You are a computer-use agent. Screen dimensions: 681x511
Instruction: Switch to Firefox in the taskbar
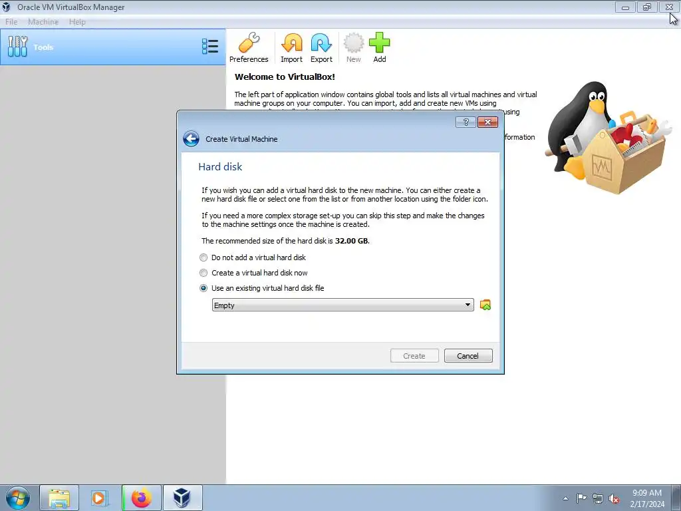click(x=142, y=498)
